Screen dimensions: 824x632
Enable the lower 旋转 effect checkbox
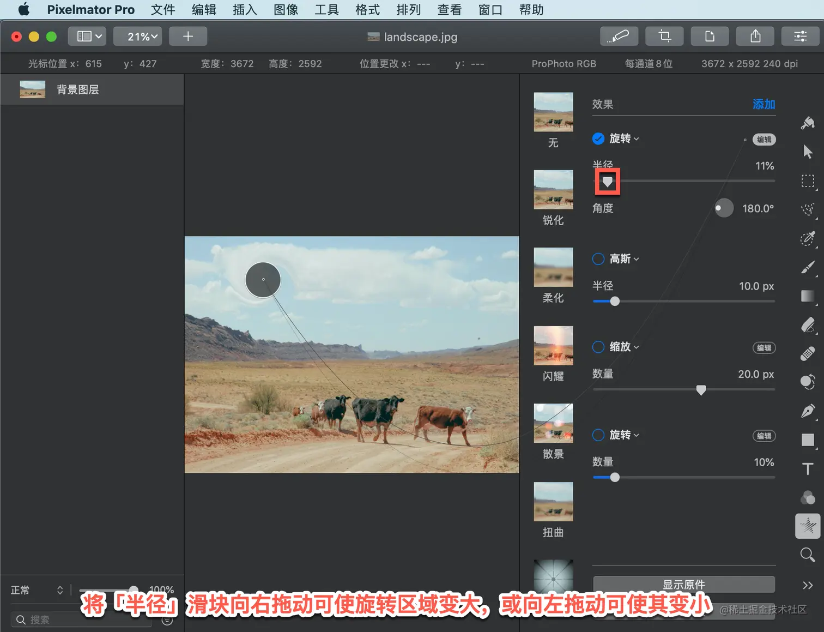click(598, 435)
